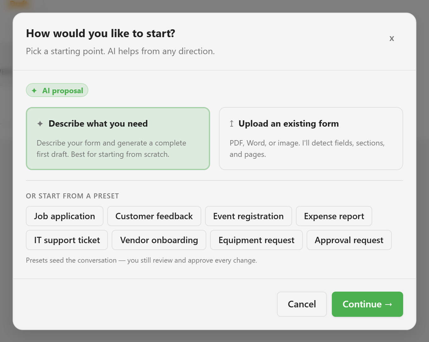Start from the Expense report preset
This screenshot has height=342, width=429.
click(x=334, y=216)
